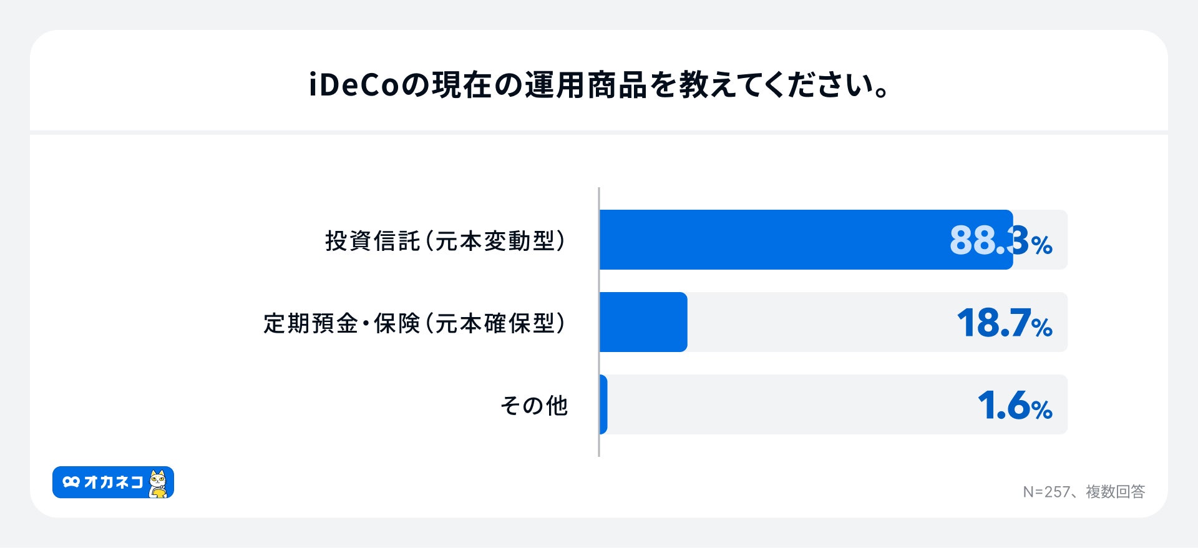Image resolution: width=1198 pixels, height=548 pixels.
Task: Click the Okaneko cat mascot
Action: point(158,484)
